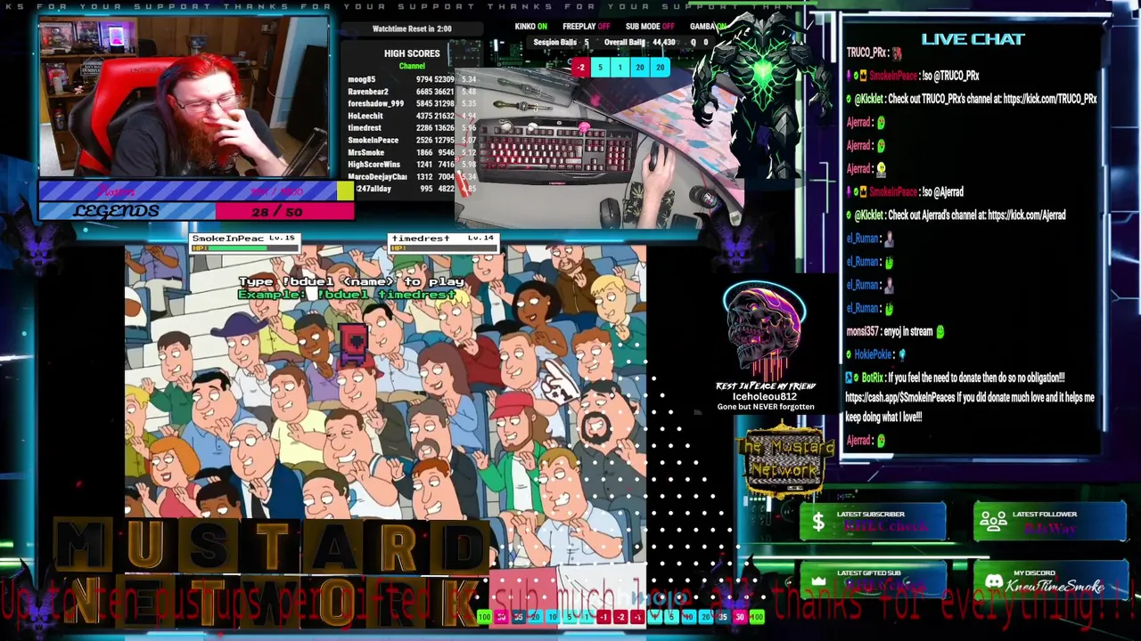Click the keyboard and mouse camera feed
Screen dimensions: 1141x641
[x=599, y=147]
